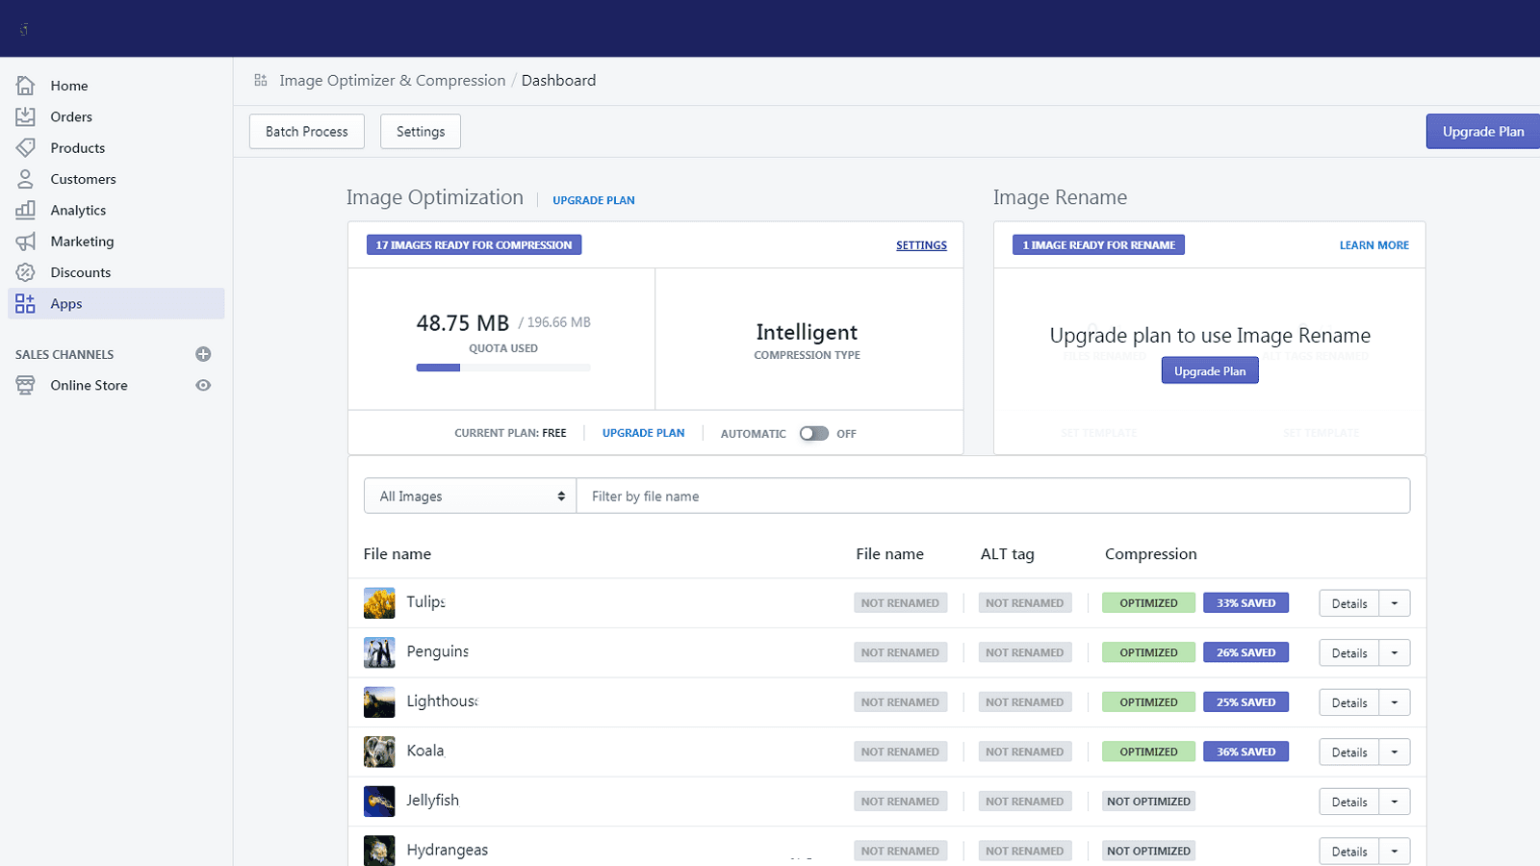Open the Details dropdown arrow for Jellyfish
The height and width of the screenshot is (866, 1540).
click(x=1395, y=801)
